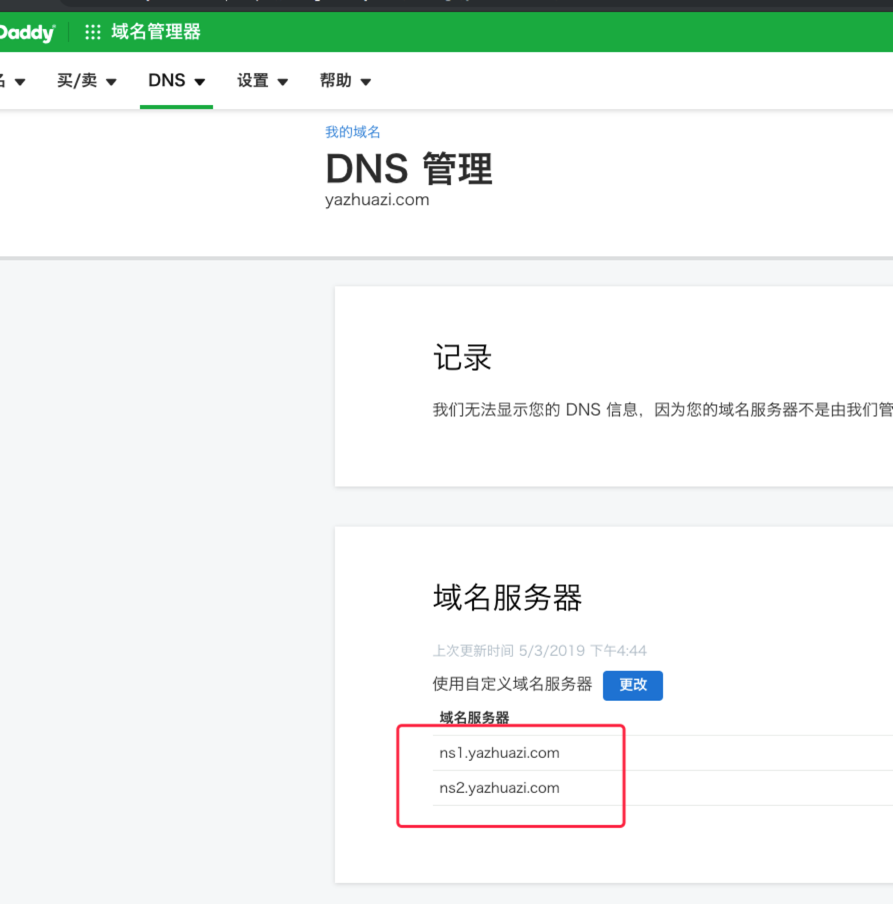Click the 记录 section heading
This screenshot has width=893, height=904.
point(462,357)
